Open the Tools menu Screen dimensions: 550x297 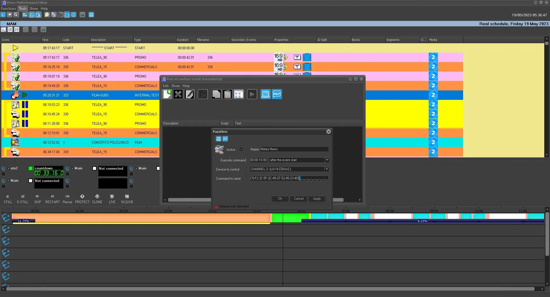tap(23, 9)
